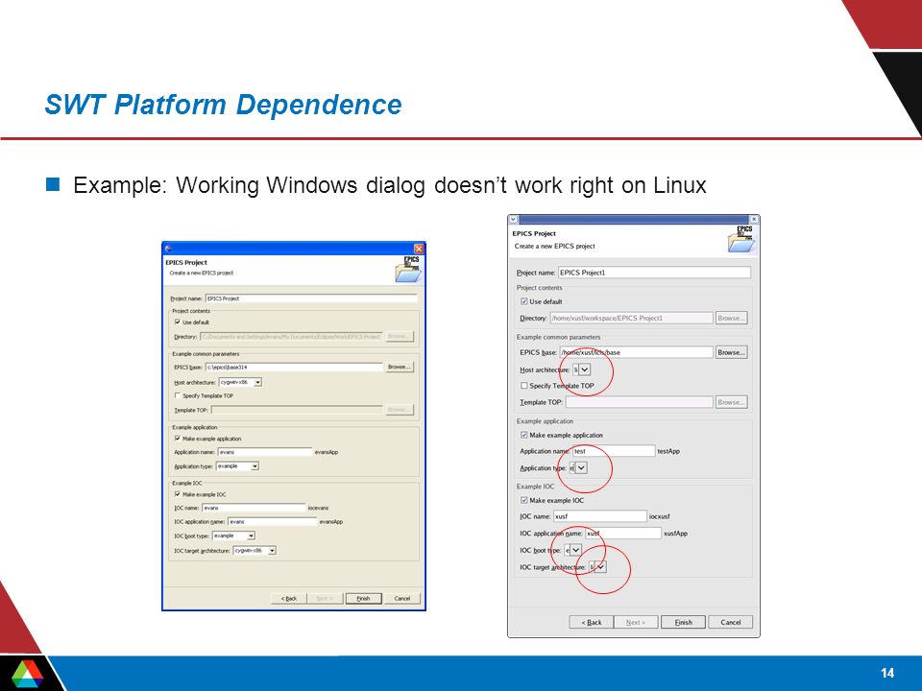The image size is (922, 691).
Task: Click Project name field in Windows dialog
Action: pyautogui.click(x=311, y=298)
